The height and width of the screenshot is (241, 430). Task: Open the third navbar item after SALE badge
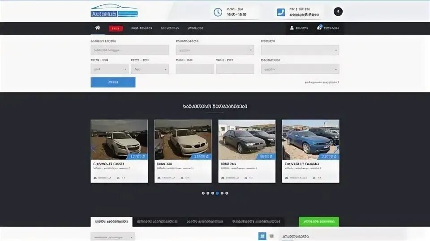(195, 28)
